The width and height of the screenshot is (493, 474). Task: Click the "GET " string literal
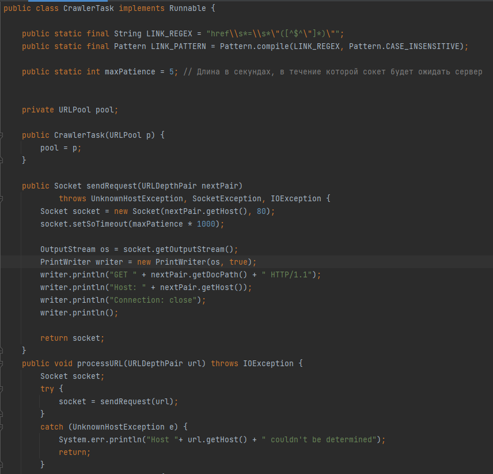123,274
